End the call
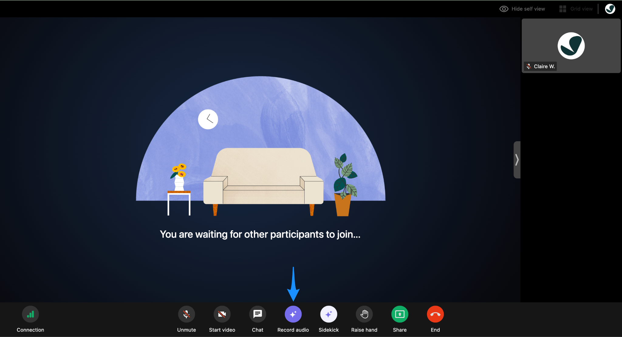 435,314
